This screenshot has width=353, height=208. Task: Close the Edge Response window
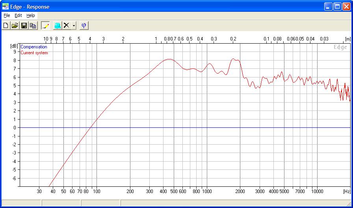pyautogui.click(x=346, y=7)
